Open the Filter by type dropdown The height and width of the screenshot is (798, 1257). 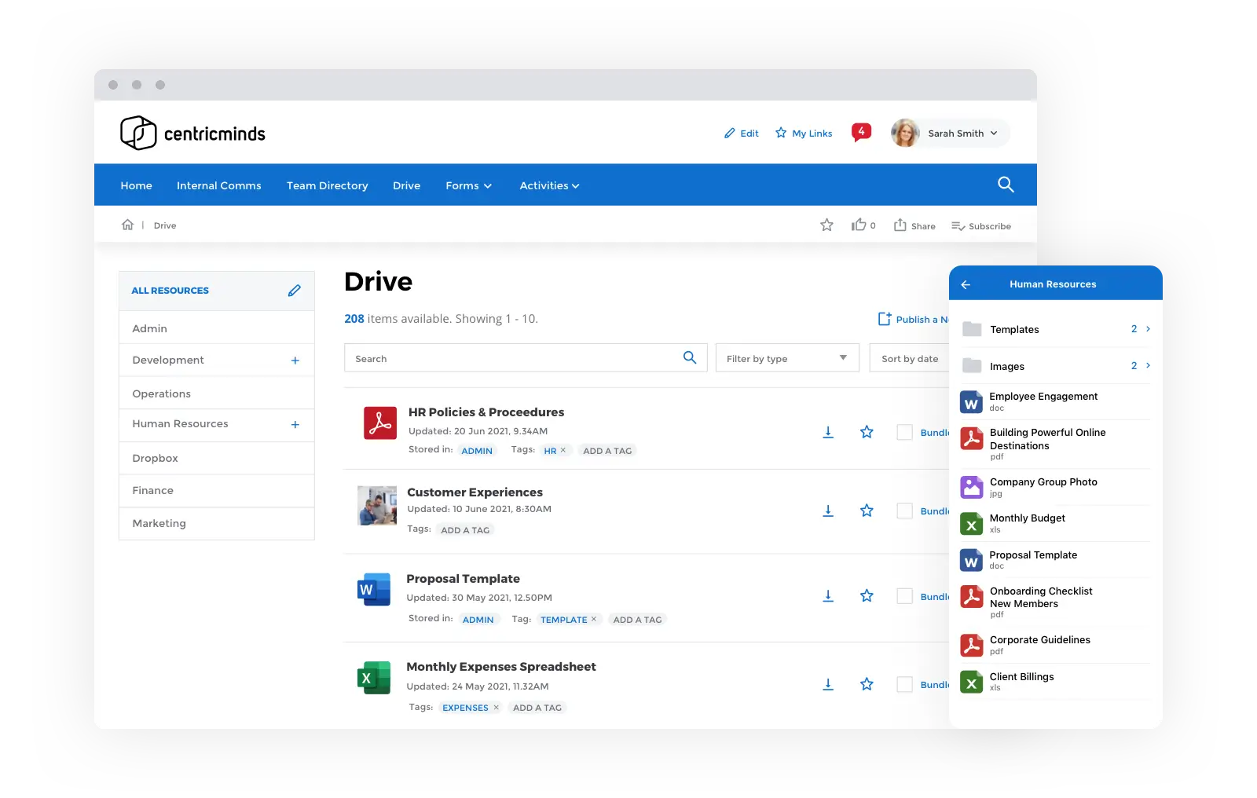pyautogui.click(x=786, y=358)
